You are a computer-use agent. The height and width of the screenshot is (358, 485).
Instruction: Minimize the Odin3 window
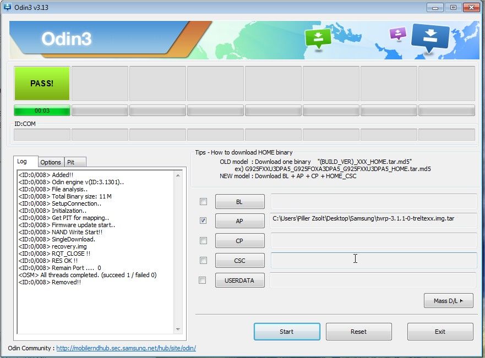[435, 7]
